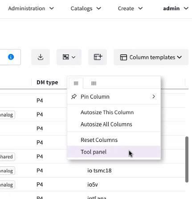Click the pin icon beside Pin Column
The height and width of the screenshot is (199, 192).
[74, 96]
